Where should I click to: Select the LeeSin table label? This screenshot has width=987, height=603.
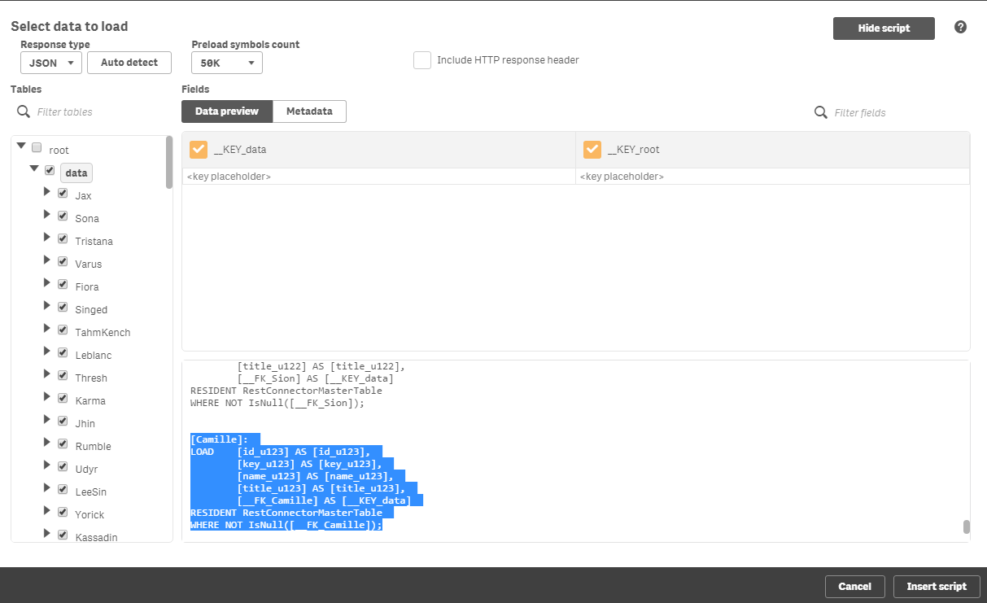click(90, 492)
